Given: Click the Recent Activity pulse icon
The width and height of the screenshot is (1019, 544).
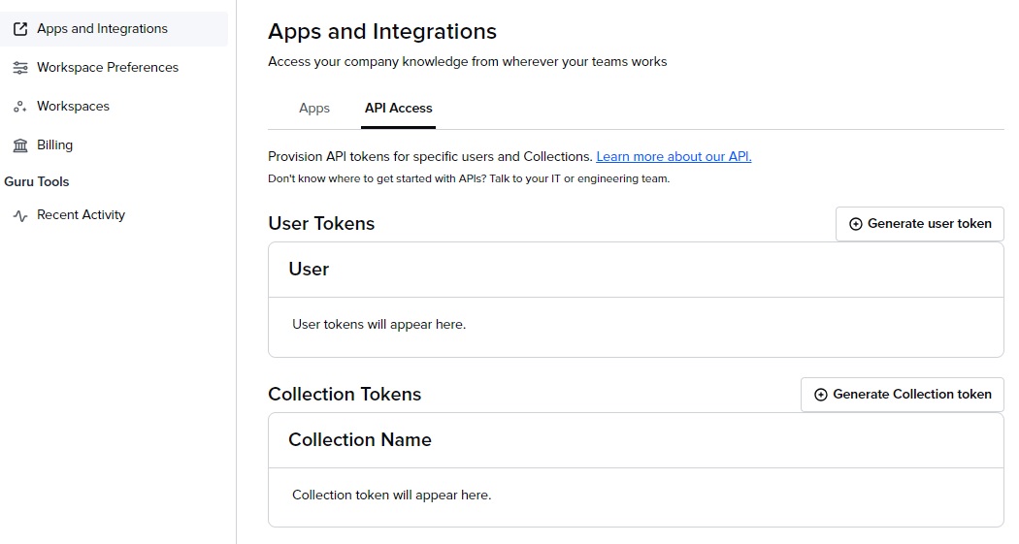Looking at the screenshot, I should (x=20, y=215).
